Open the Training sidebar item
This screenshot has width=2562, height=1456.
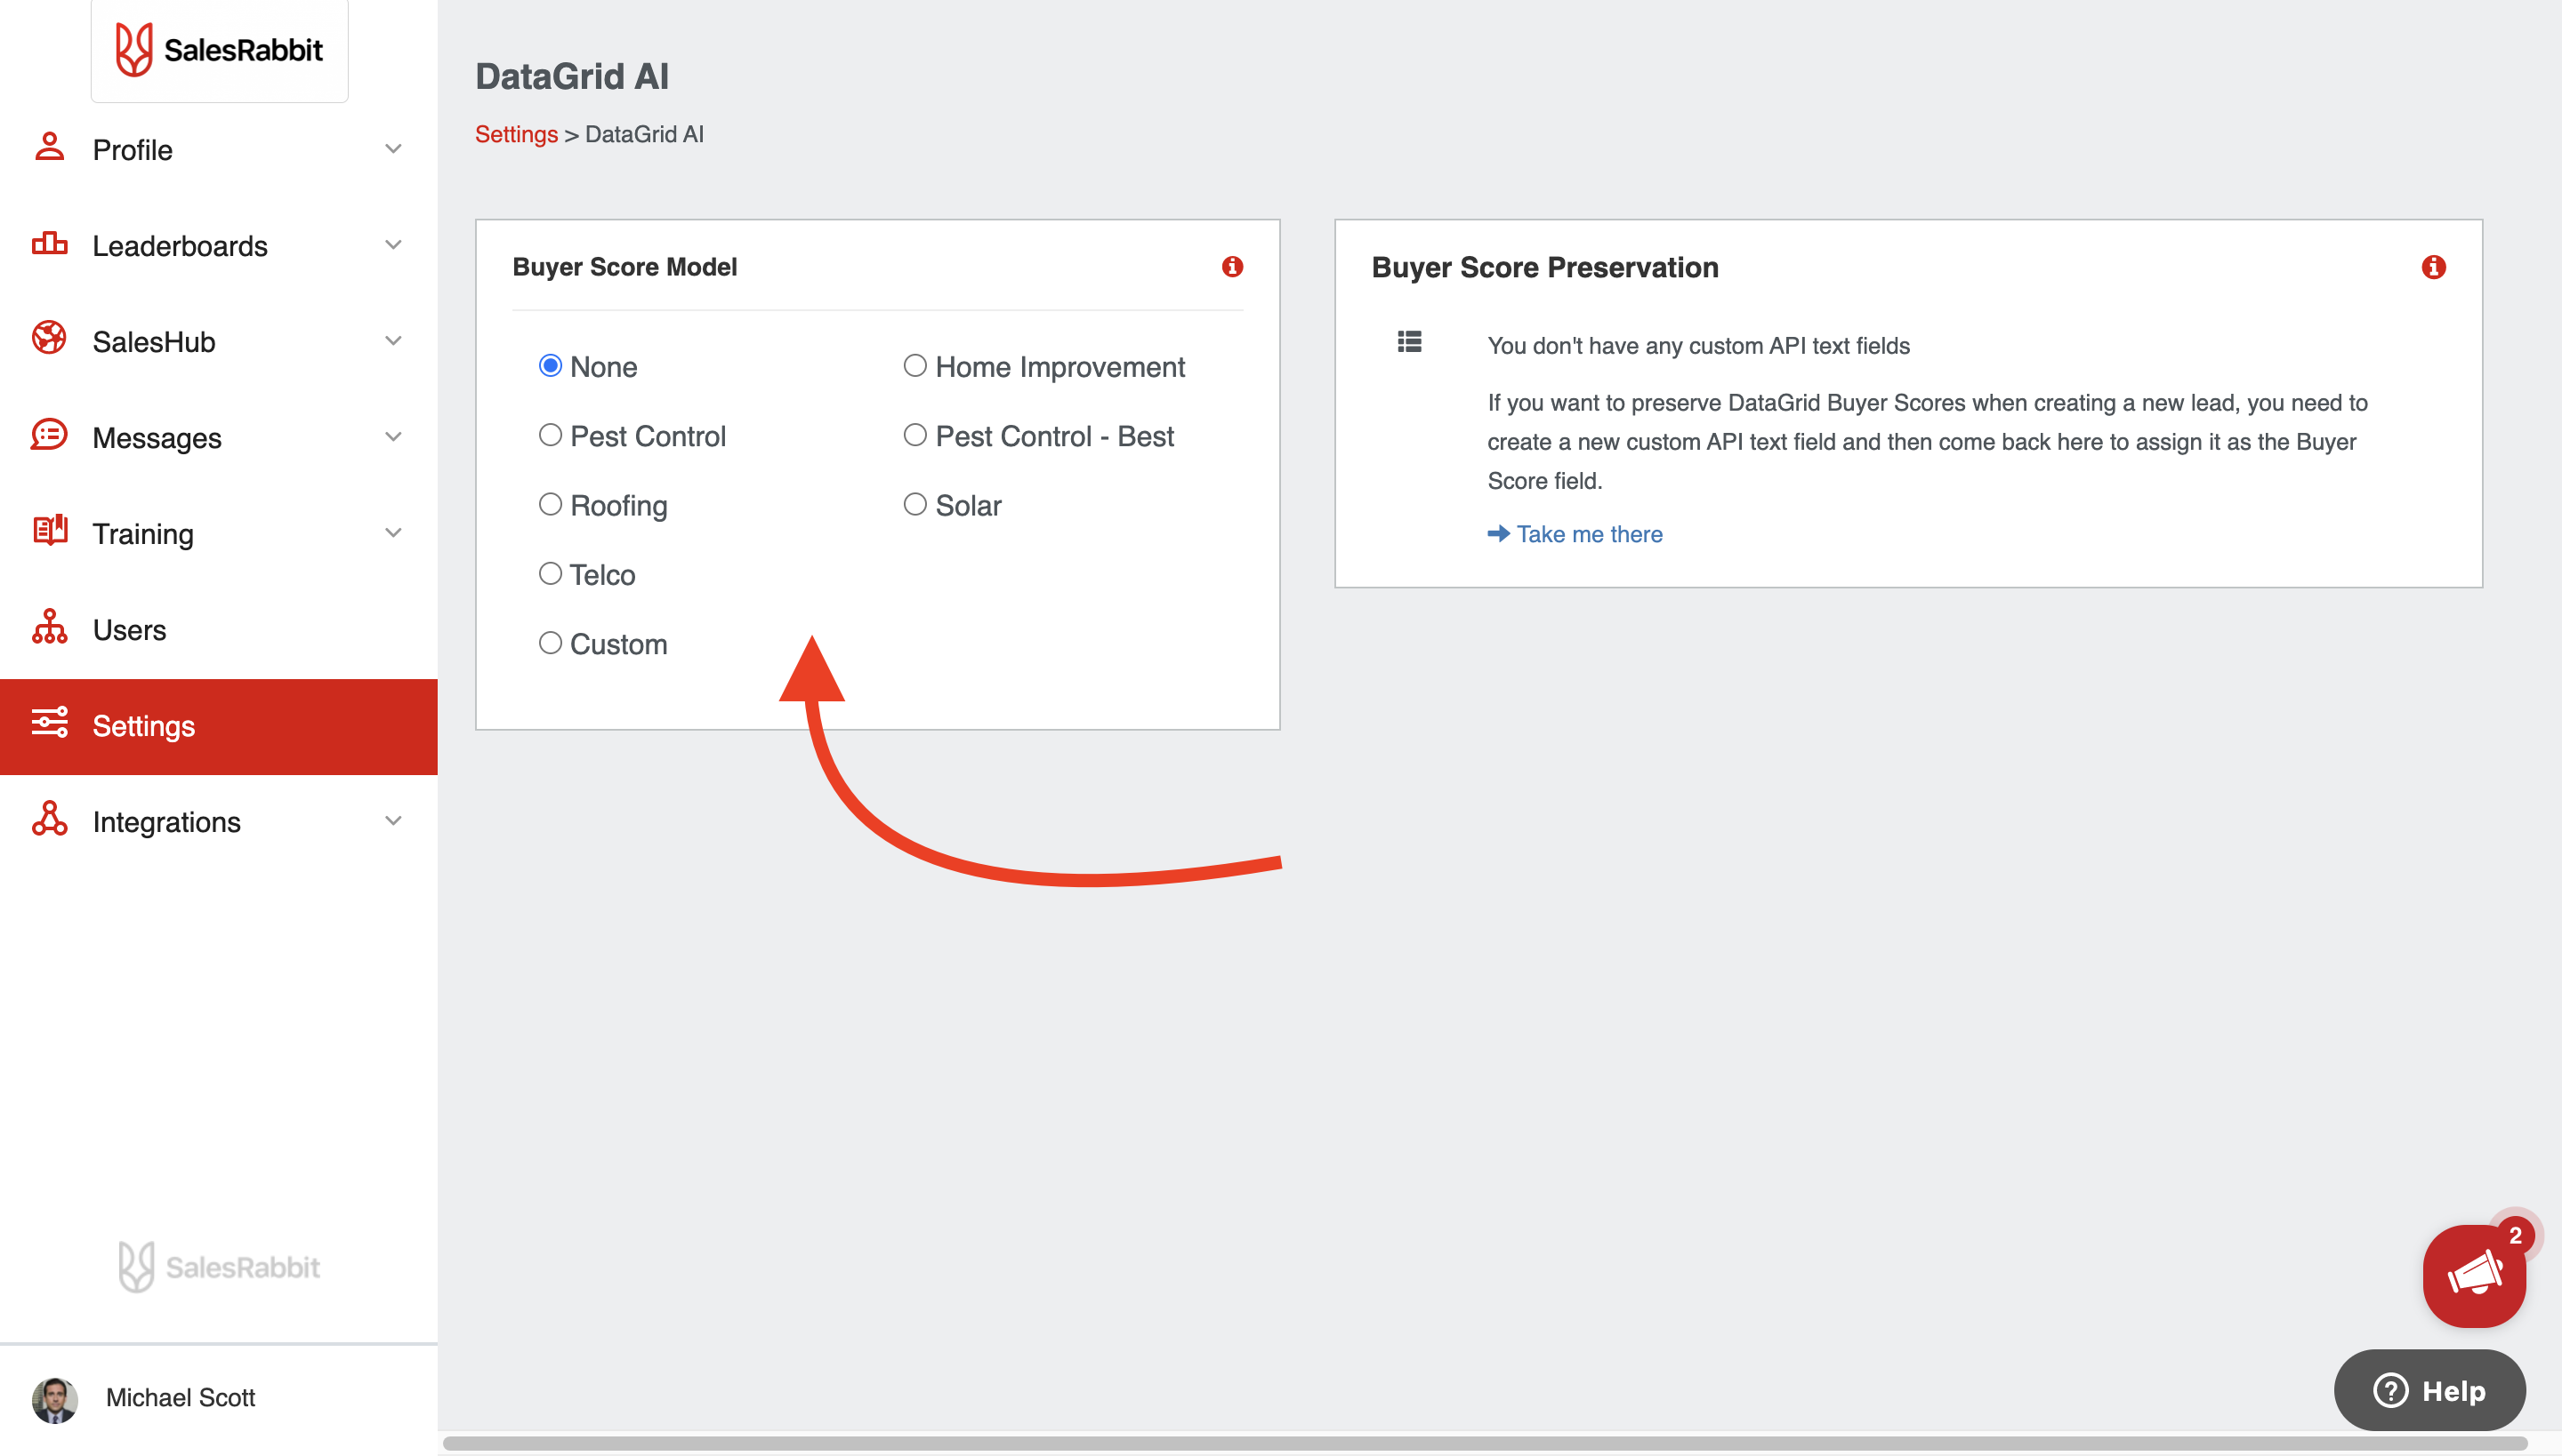point(218,533)
